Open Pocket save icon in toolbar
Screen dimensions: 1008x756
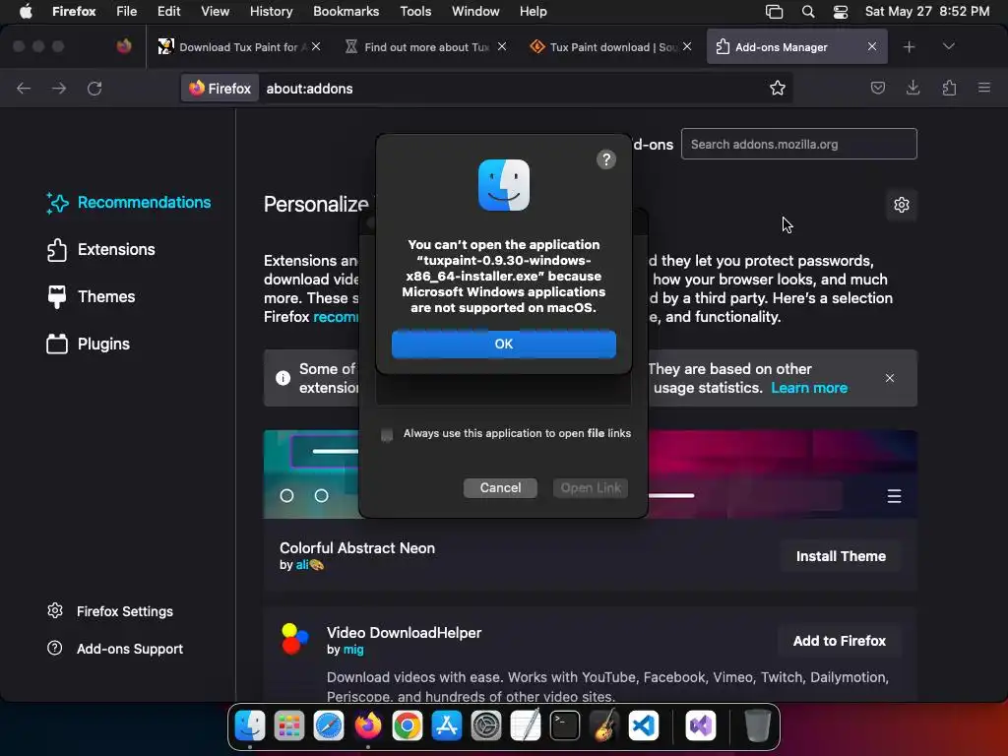coord(877,88)
